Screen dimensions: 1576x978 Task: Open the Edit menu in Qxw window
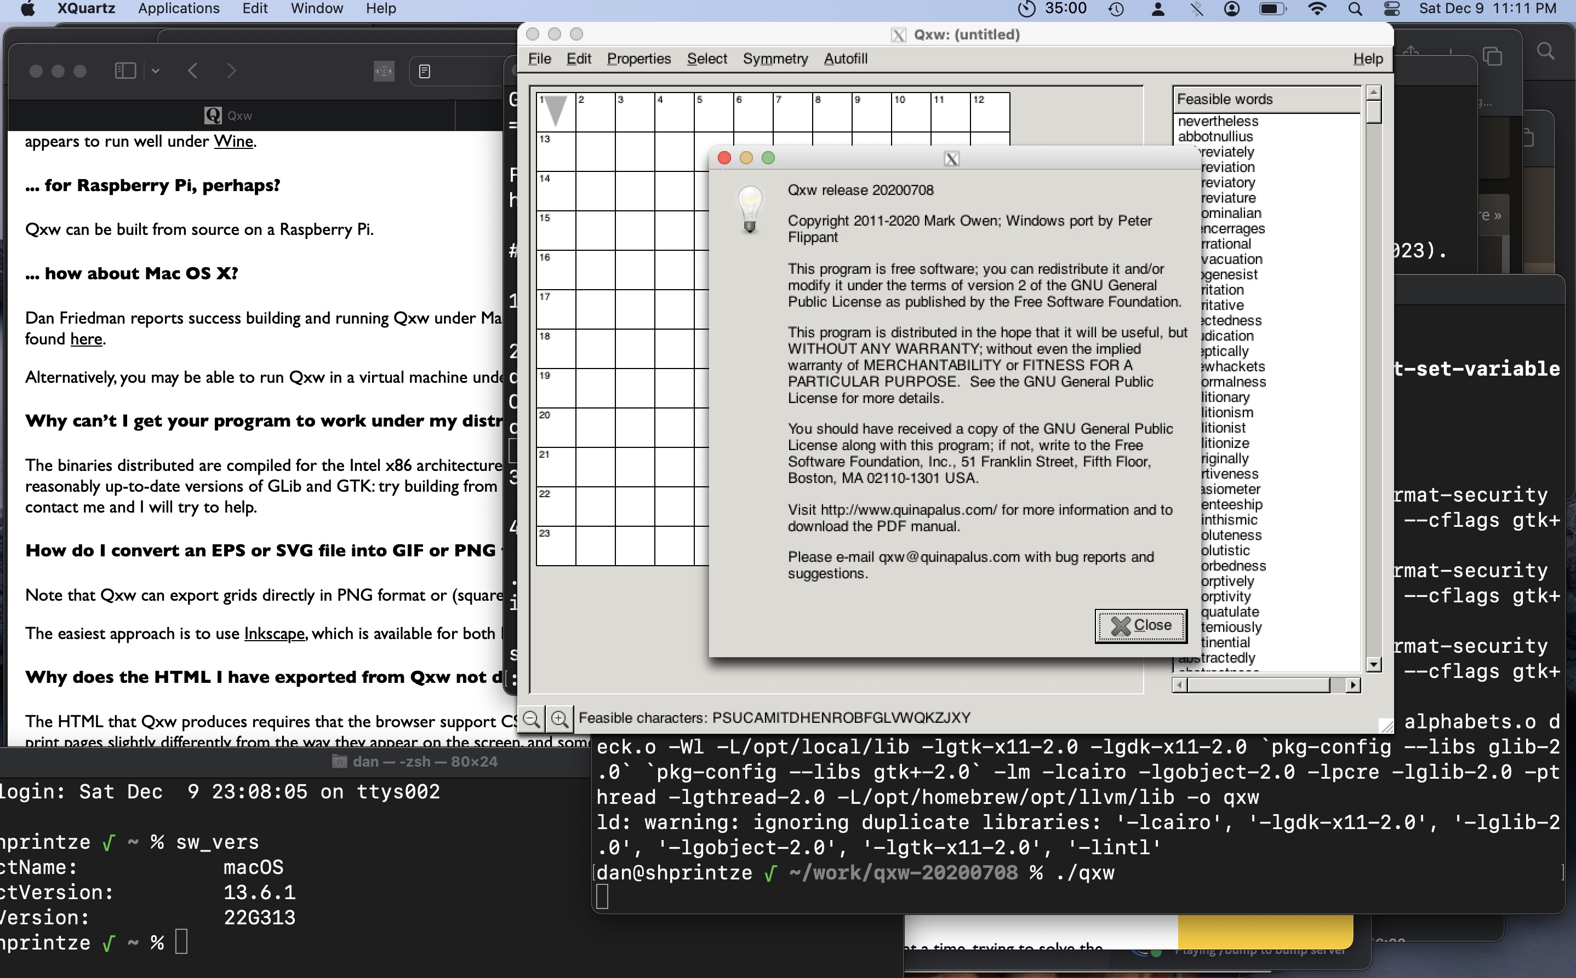[x=579, y=59]
